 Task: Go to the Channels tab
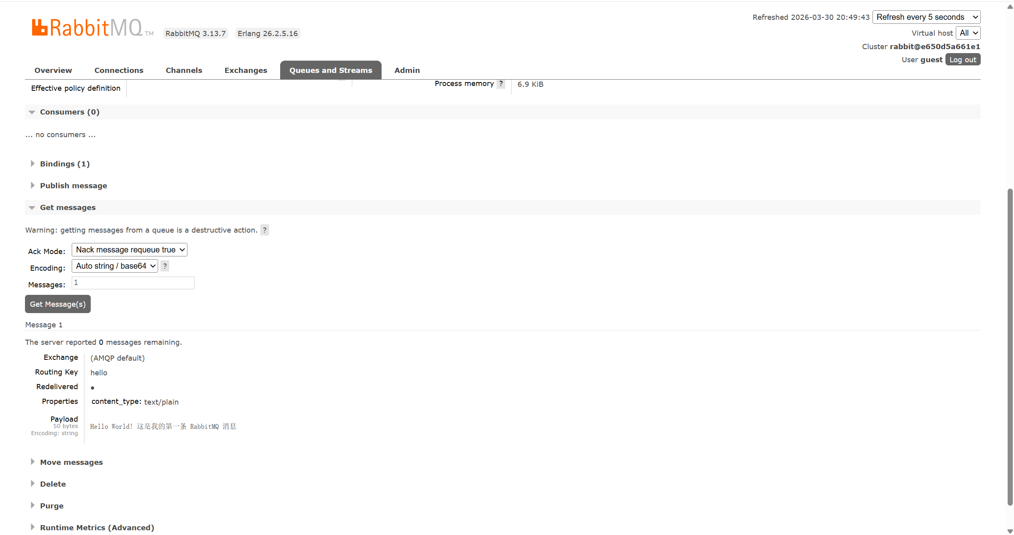(184, 70)
